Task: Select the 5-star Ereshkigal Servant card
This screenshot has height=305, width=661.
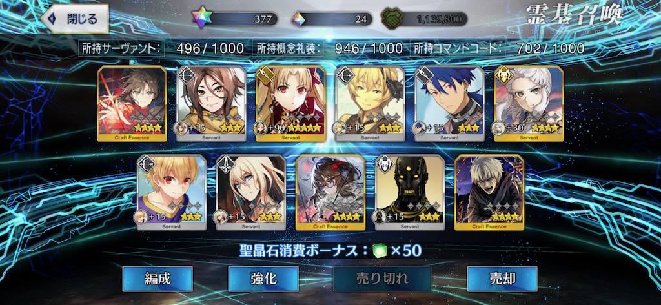Action: (x=290, y=103)
